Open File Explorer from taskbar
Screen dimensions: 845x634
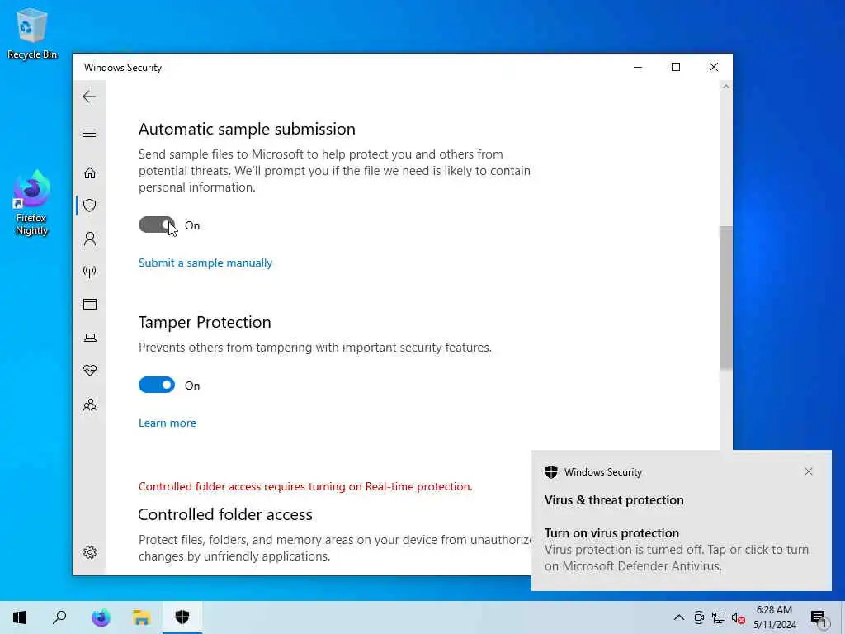141,617
